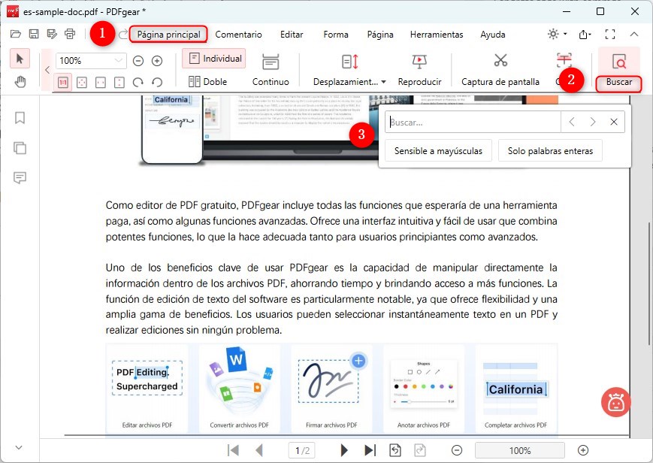Click the Save As icon
The height and width of the screenshot is (463, 653).
pyautogui.click(x=52, y=34)
